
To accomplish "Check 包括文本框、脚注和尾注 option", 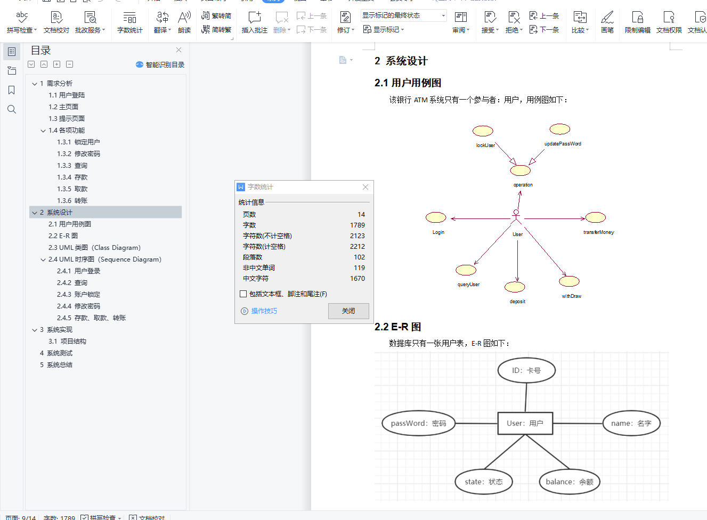I will (x=243, y=294).
